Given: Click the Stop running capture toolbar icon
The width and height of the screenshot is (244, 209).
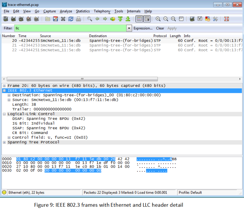Looking at the screenshot, I should tap(29, 19).
